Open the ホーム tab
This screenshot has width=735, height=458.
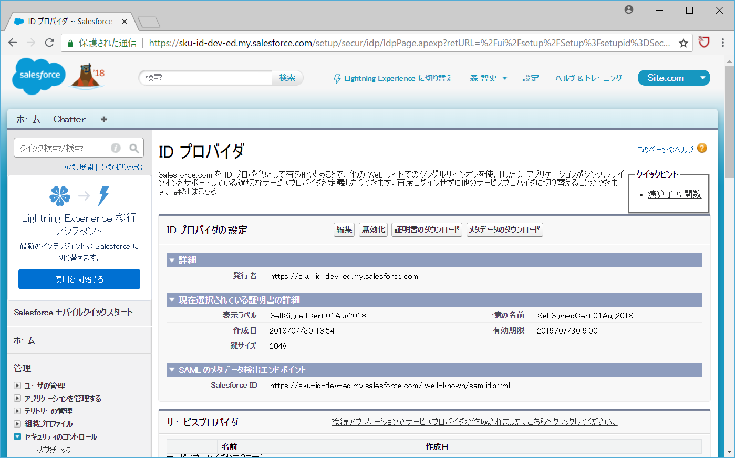(x=28, y=119)
